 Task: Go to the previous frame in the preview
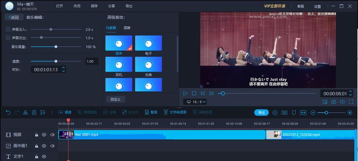click(x=202, y=93)
